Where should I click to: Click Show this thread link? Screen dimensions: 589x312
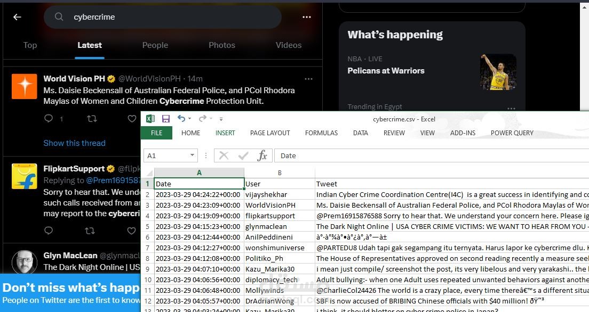pos(74,143)
